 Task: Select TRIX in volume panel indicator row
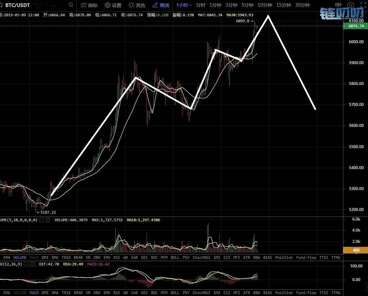tap(66, 257)
